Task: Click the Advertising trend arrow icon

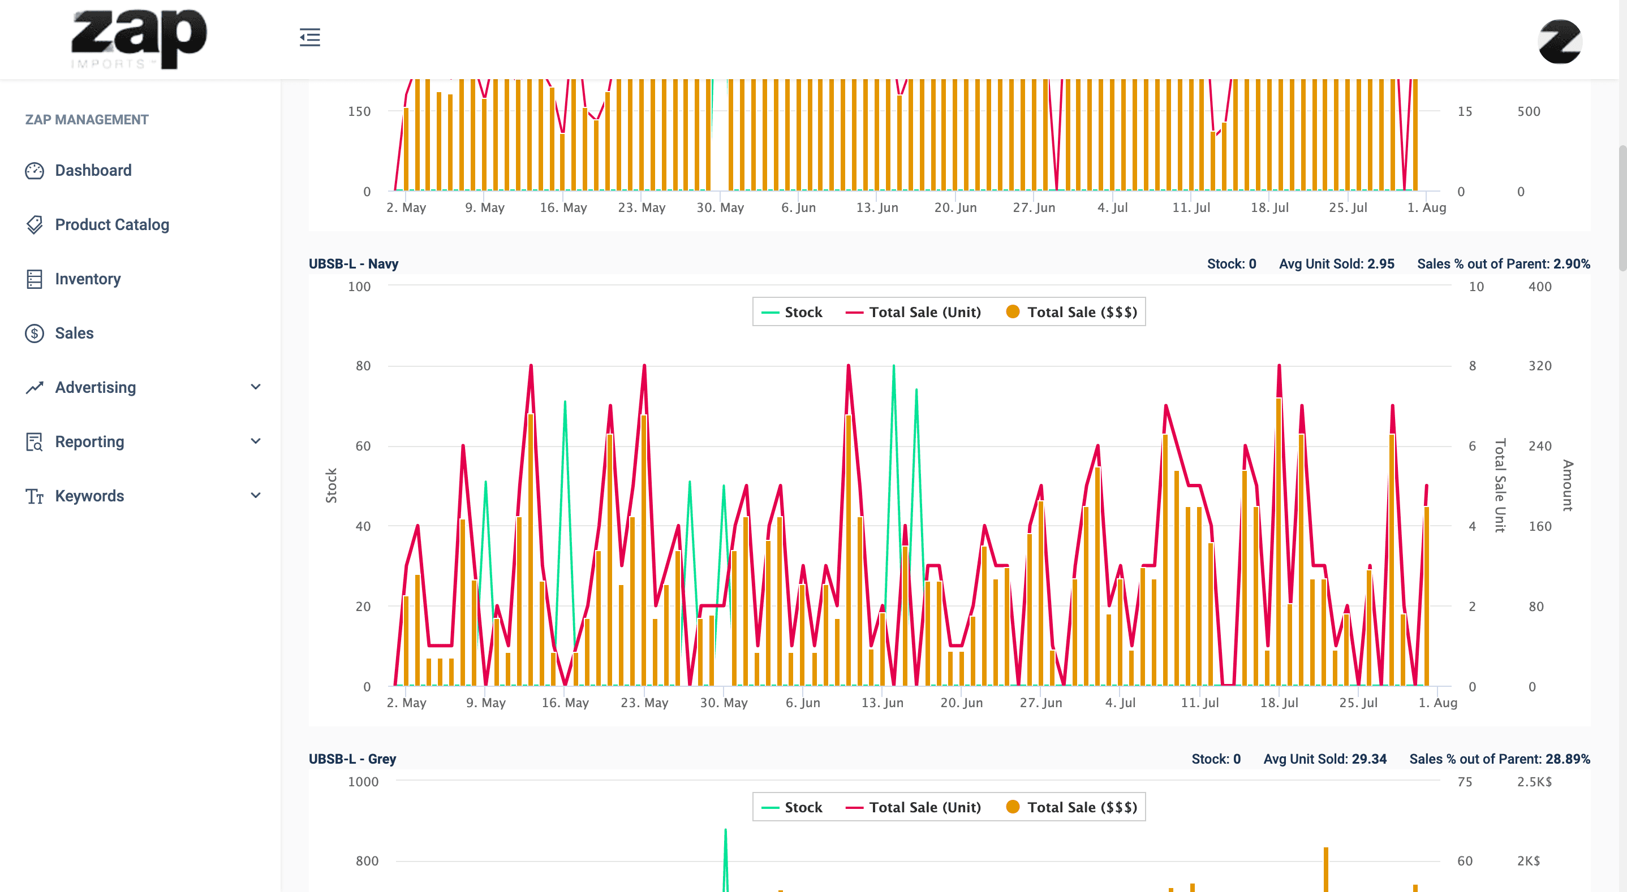Action: pyautogui.click(x=34, y=388)
